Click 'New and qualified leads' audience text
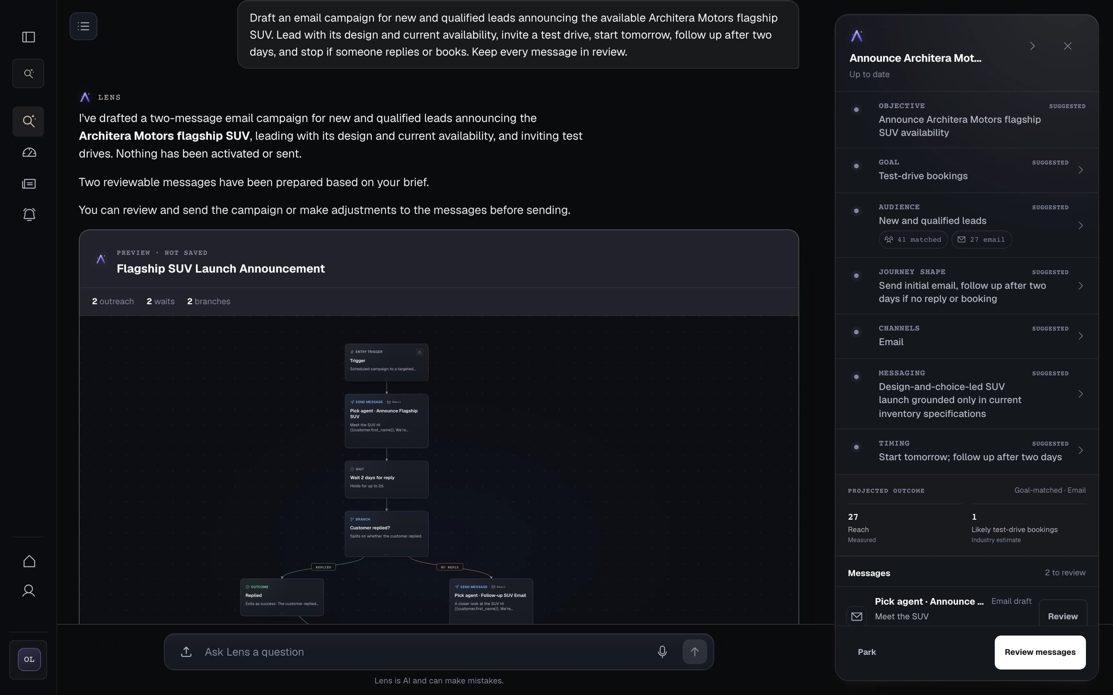Image resolution: width=1113 pixels, height=695 pixels. point(932,220)
